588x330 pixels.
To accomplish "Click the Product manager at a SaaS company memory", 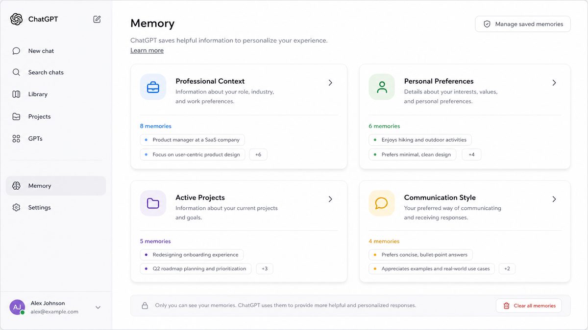I will 192,140.
